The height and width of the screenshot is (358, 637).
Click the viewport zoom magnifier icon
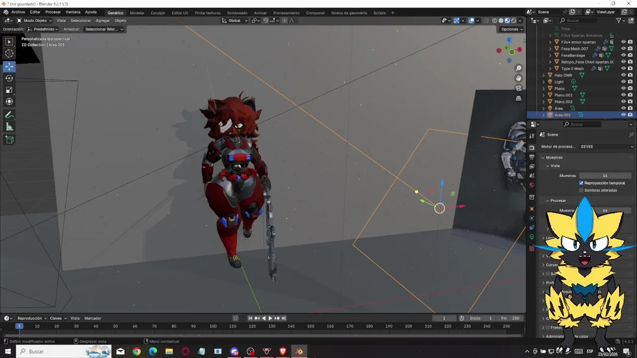519,68
